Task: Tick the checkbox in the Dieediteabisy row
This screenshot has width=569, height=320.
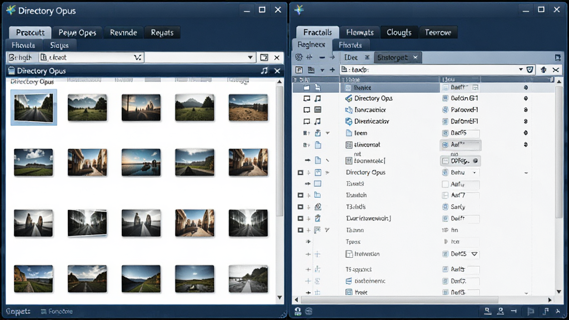Action: pos(307,121)
